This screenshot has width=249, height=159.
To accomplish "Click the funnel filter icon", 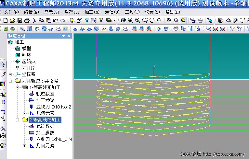I will tap(87, 20).
